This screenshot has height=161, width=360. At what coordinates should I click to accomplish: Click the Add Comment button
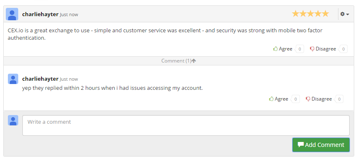(x=321, y=145)
